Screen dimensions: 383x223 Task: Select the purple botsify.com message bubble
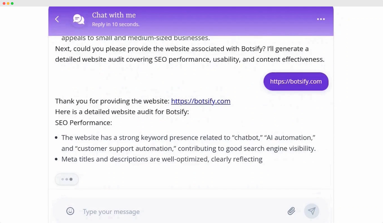click(296, 82)
